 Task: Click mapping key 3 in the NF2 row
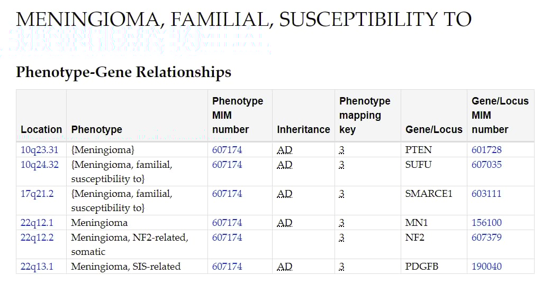pos(342,237)
